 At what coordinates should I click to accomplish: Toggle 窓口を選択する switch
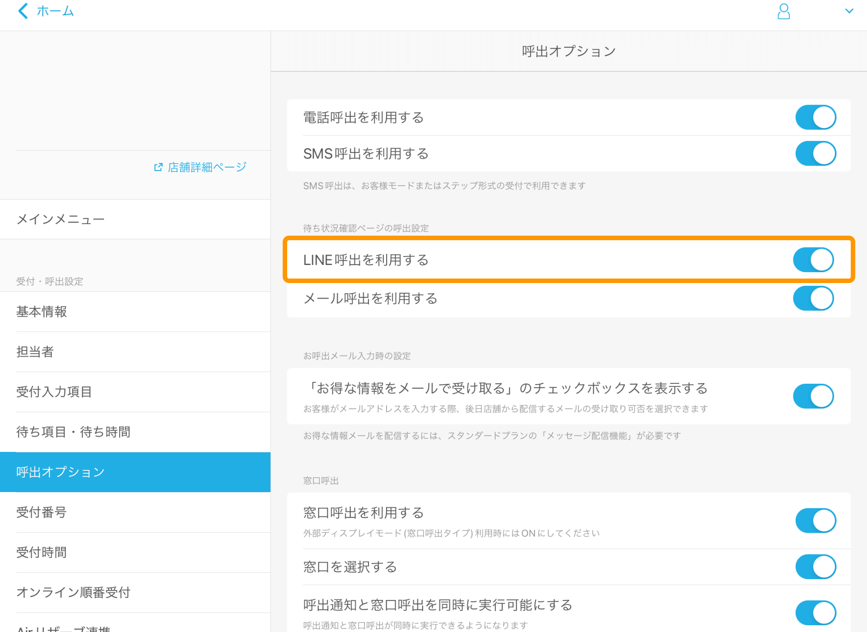click(x=816, y=567)
